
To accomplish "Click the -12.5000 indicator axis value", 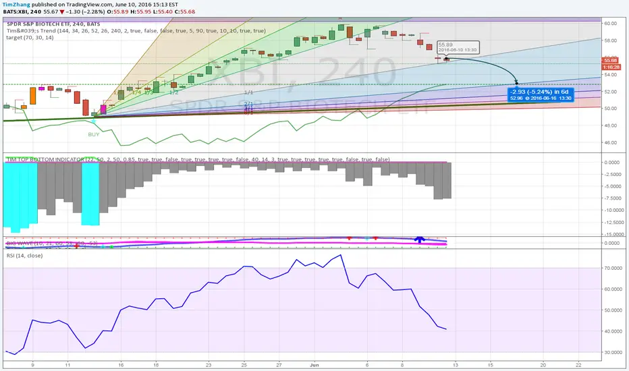I will pos(613,222).
